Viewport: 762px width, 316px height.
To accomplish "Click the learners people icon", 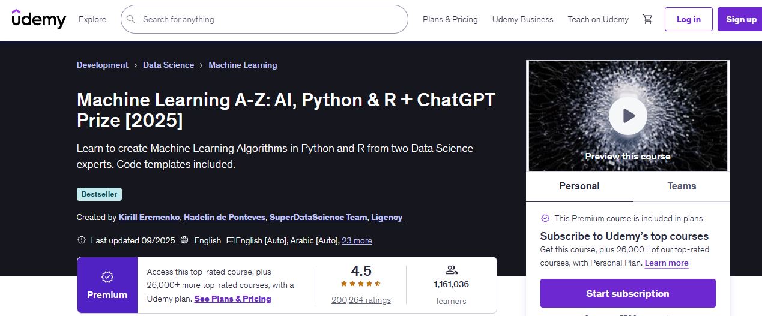I will [x=452, y=270].
